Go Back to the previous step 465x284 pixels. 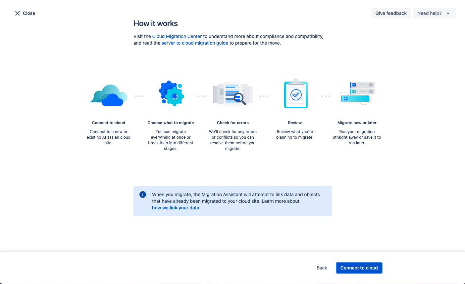322,268
